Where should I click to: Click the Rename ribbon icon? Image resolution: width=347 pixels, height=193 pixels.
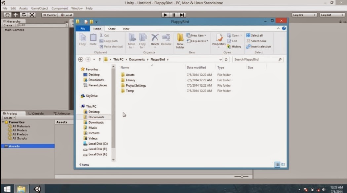pyautogui.click(x=166, y=40)
